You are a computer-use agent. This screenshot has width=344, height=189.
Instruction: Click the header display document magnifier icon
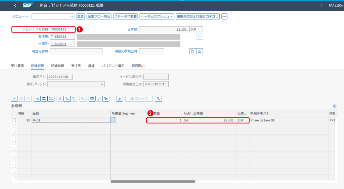pos(192,51)
